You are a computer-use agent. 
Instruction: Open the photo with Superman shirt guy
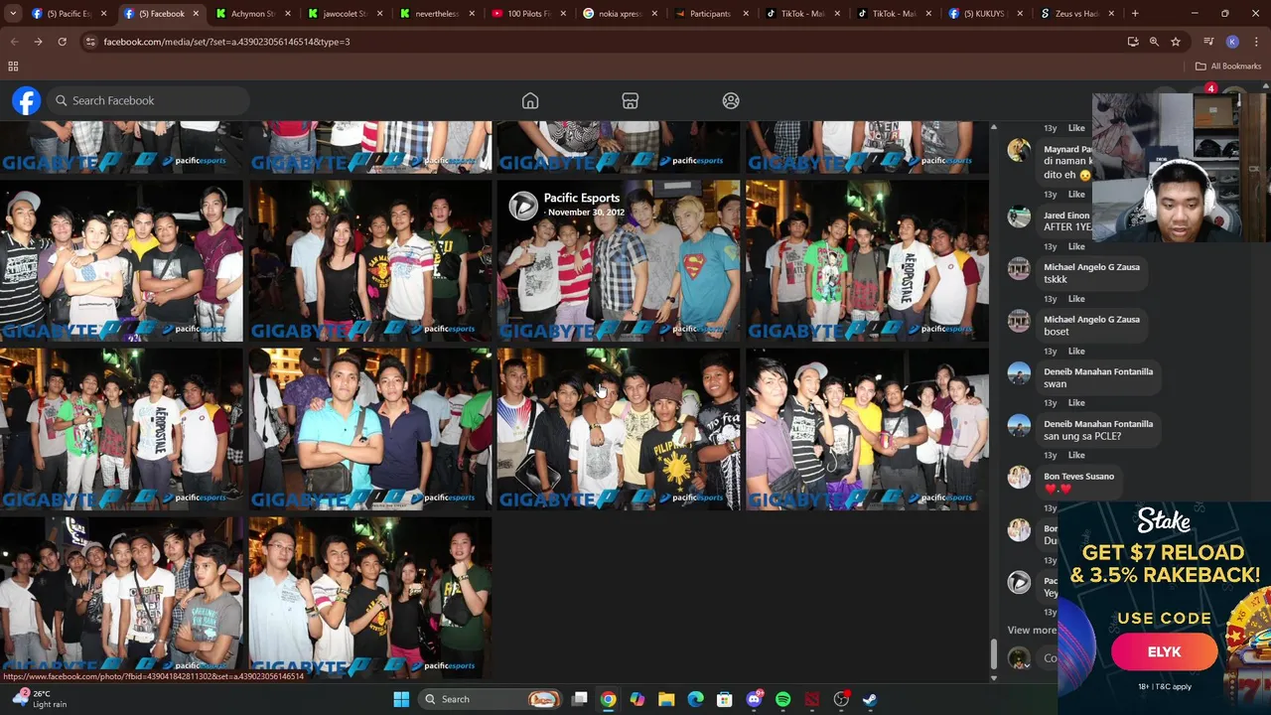(x=619, y=260)
